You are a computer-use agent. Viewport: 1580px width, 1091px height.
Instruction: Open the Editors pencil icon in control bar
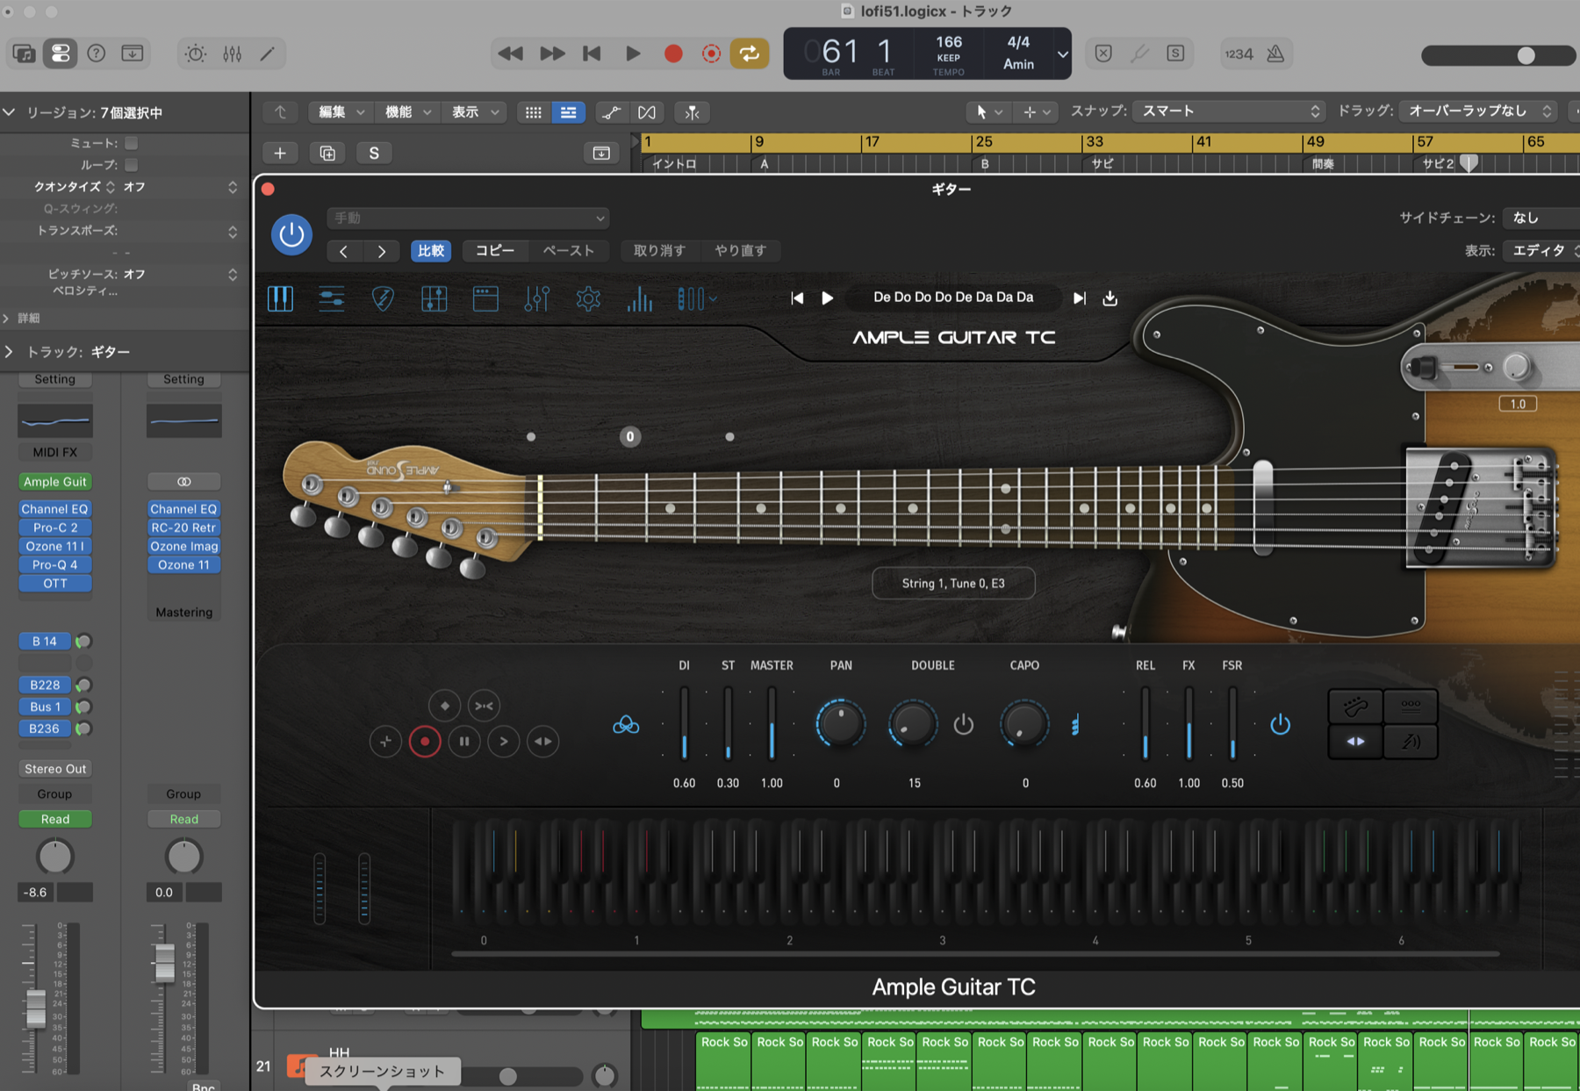click(268, 54)
